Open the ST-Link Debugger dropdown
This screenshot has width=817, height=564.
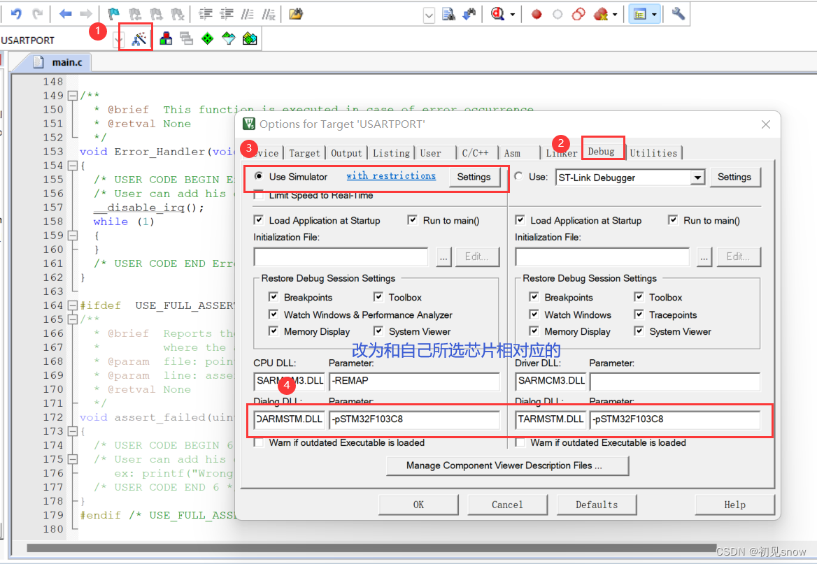(697, 178)
